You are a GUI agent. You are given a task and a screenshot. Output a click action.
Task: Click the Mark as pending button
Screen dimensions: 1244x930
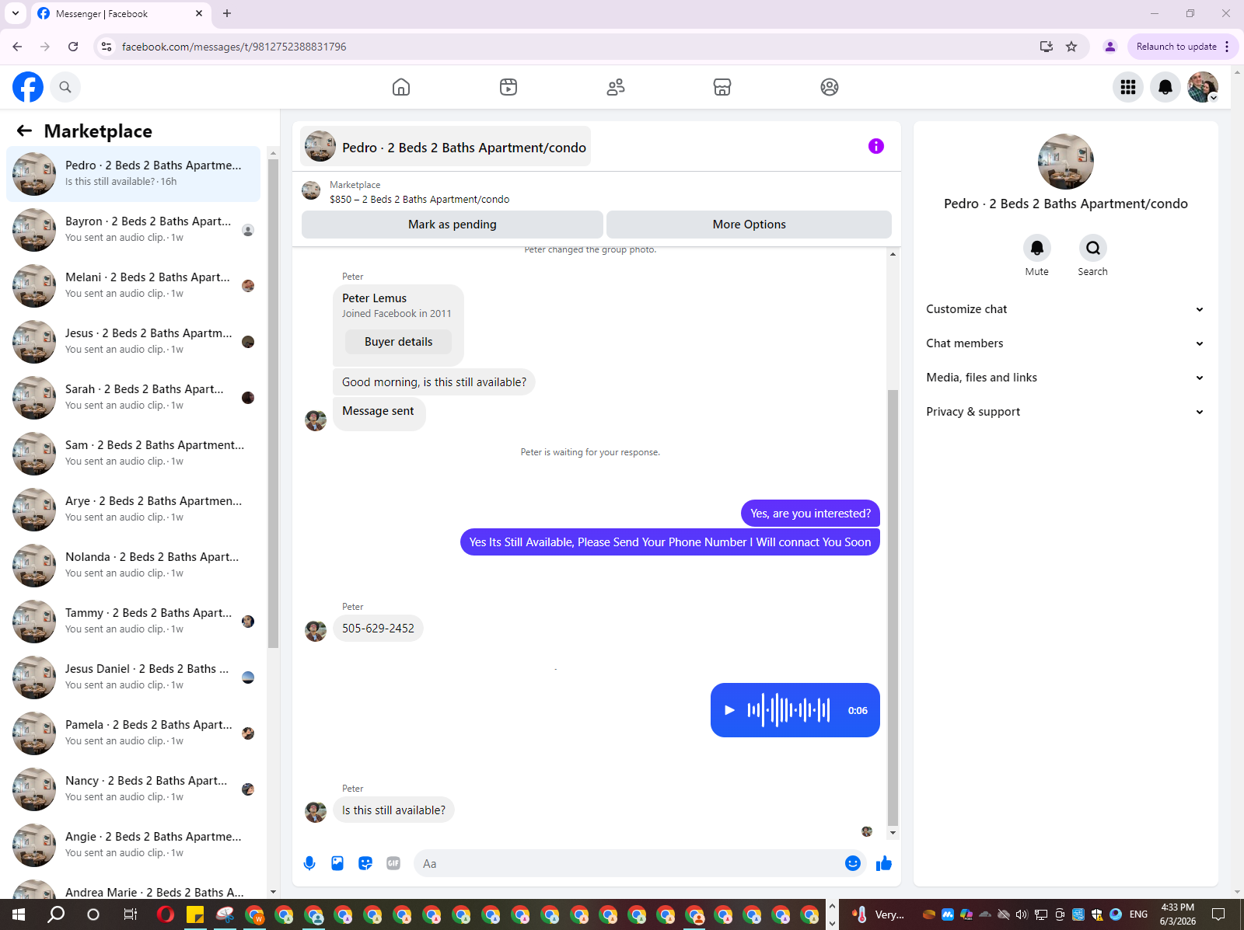(x=453, y=225)
